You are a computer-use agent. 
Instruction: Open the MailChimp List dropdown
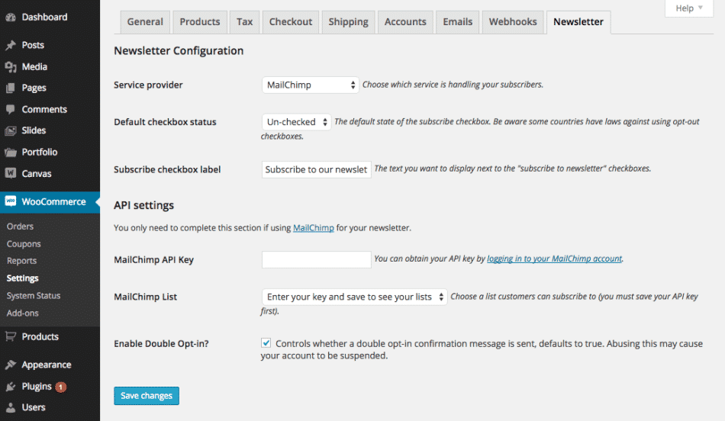pos(354,297)
